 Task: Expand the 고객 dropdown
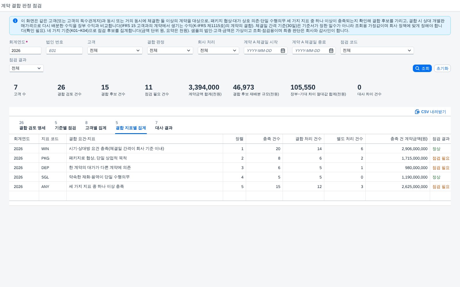[x=138, y=51]
